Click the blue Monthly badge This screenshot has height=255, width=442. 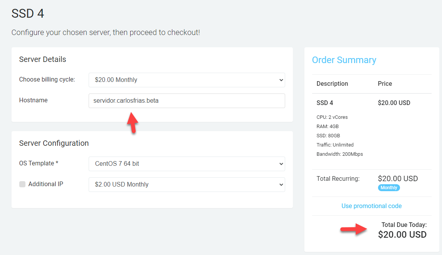click(x=389, y=188)
